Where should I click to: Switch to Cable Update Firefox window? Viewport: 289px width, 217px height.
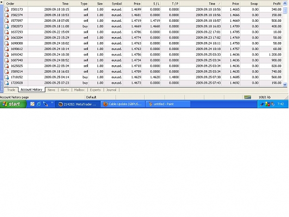[x=123, y=104]
